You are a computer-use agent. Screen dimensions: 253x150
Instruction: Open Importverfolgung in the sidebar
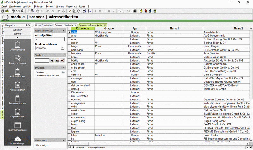[17, 59]
